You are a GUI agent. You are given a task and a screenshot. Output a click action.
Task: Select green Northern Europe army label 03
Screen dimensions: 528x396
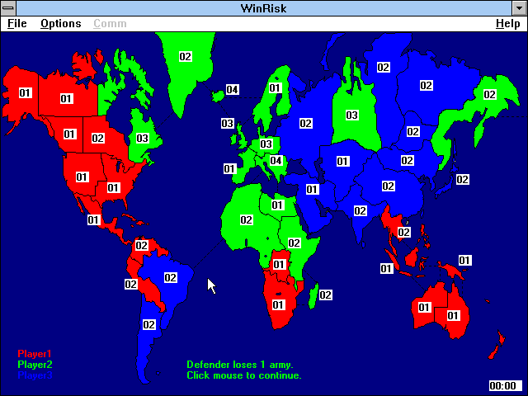click(266, 144)
